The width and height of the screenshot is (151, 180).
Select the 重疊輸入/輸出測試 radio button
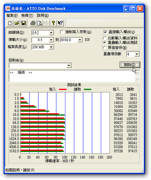click(x=105, y=43)
